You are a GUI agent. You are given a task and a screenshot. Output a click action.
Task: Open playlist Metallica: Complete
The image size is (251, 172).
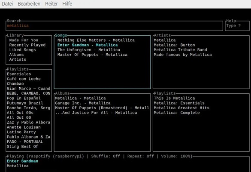177,113
